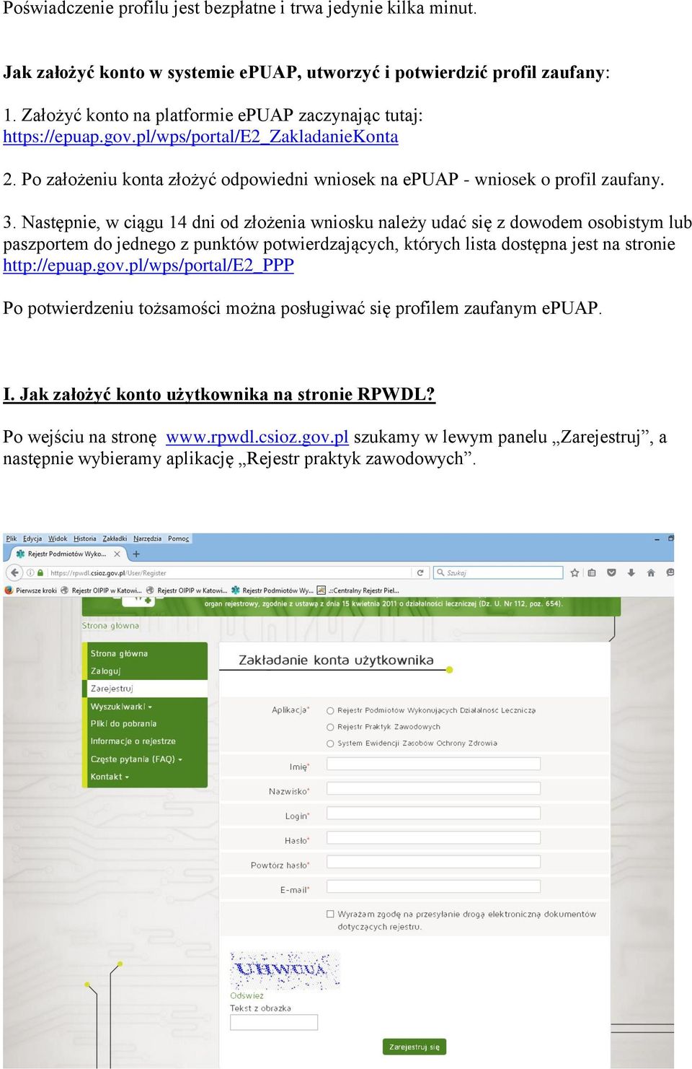Click the Strona główna breadcrumb link
The image size is (692, 1069).
[110, 626]
